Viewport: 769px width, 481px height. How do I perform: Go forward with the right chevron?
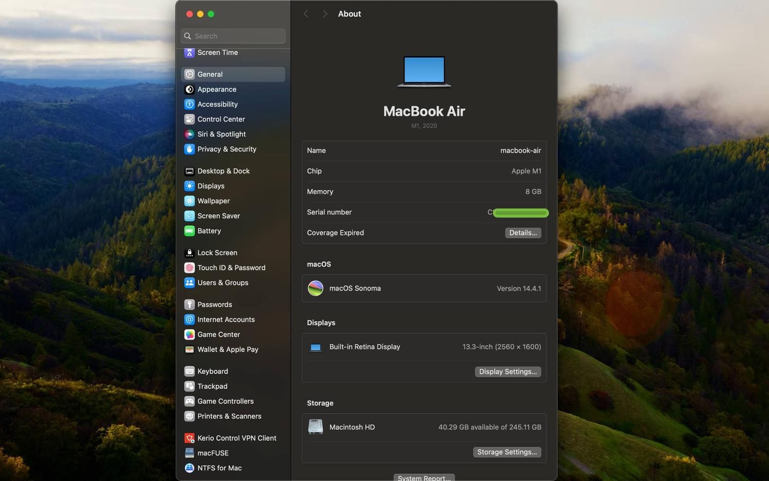(325, 14)
